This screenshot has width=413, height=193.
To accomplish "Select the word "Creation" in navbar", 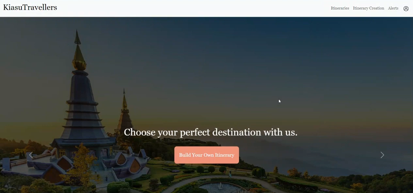I will tap(377, 8).
